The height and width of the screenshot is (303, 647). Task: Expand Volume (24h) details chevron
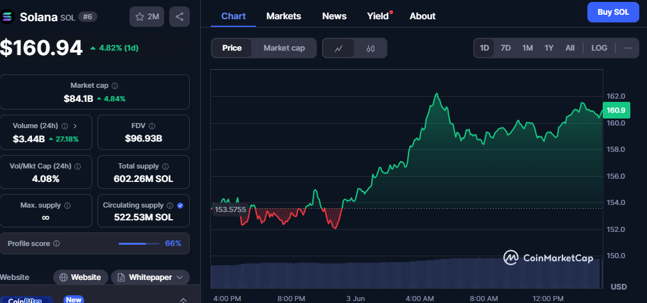click(x=74, y=126)
